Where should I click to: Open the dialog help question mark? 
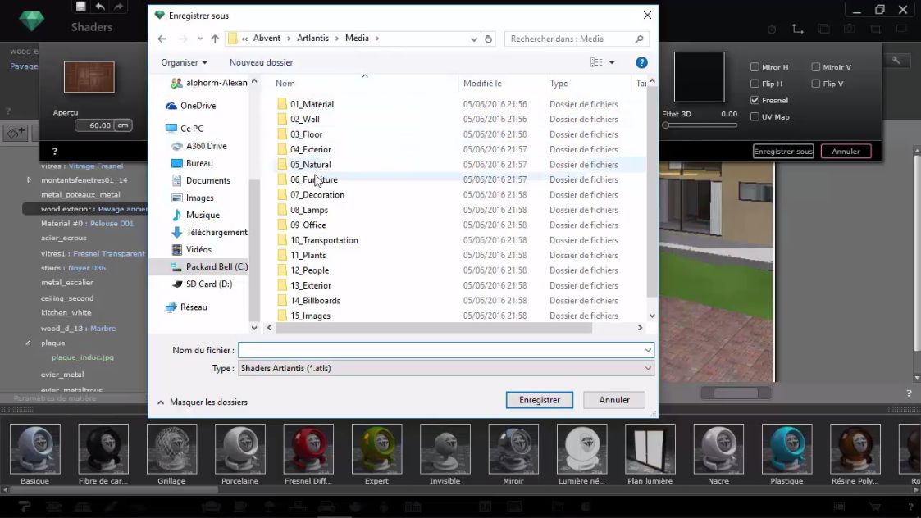(641, 62)
